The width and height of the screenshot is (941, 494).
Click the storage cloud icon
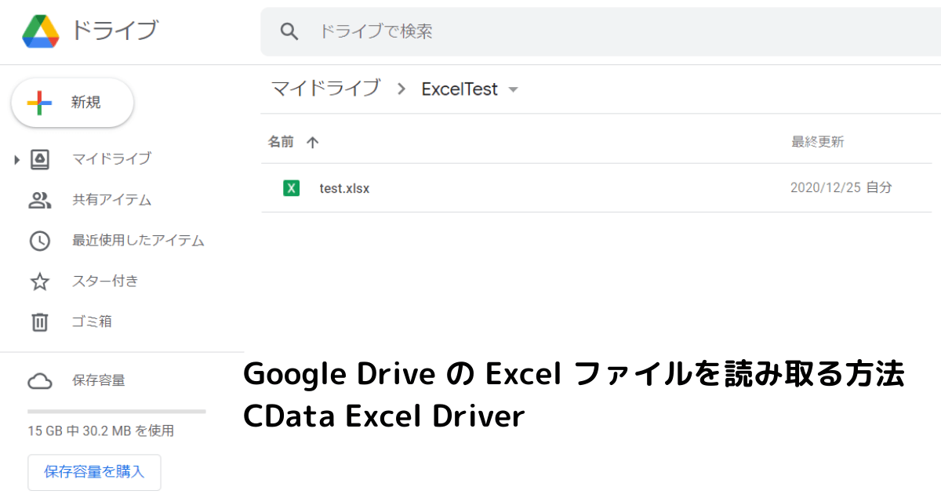39,380
